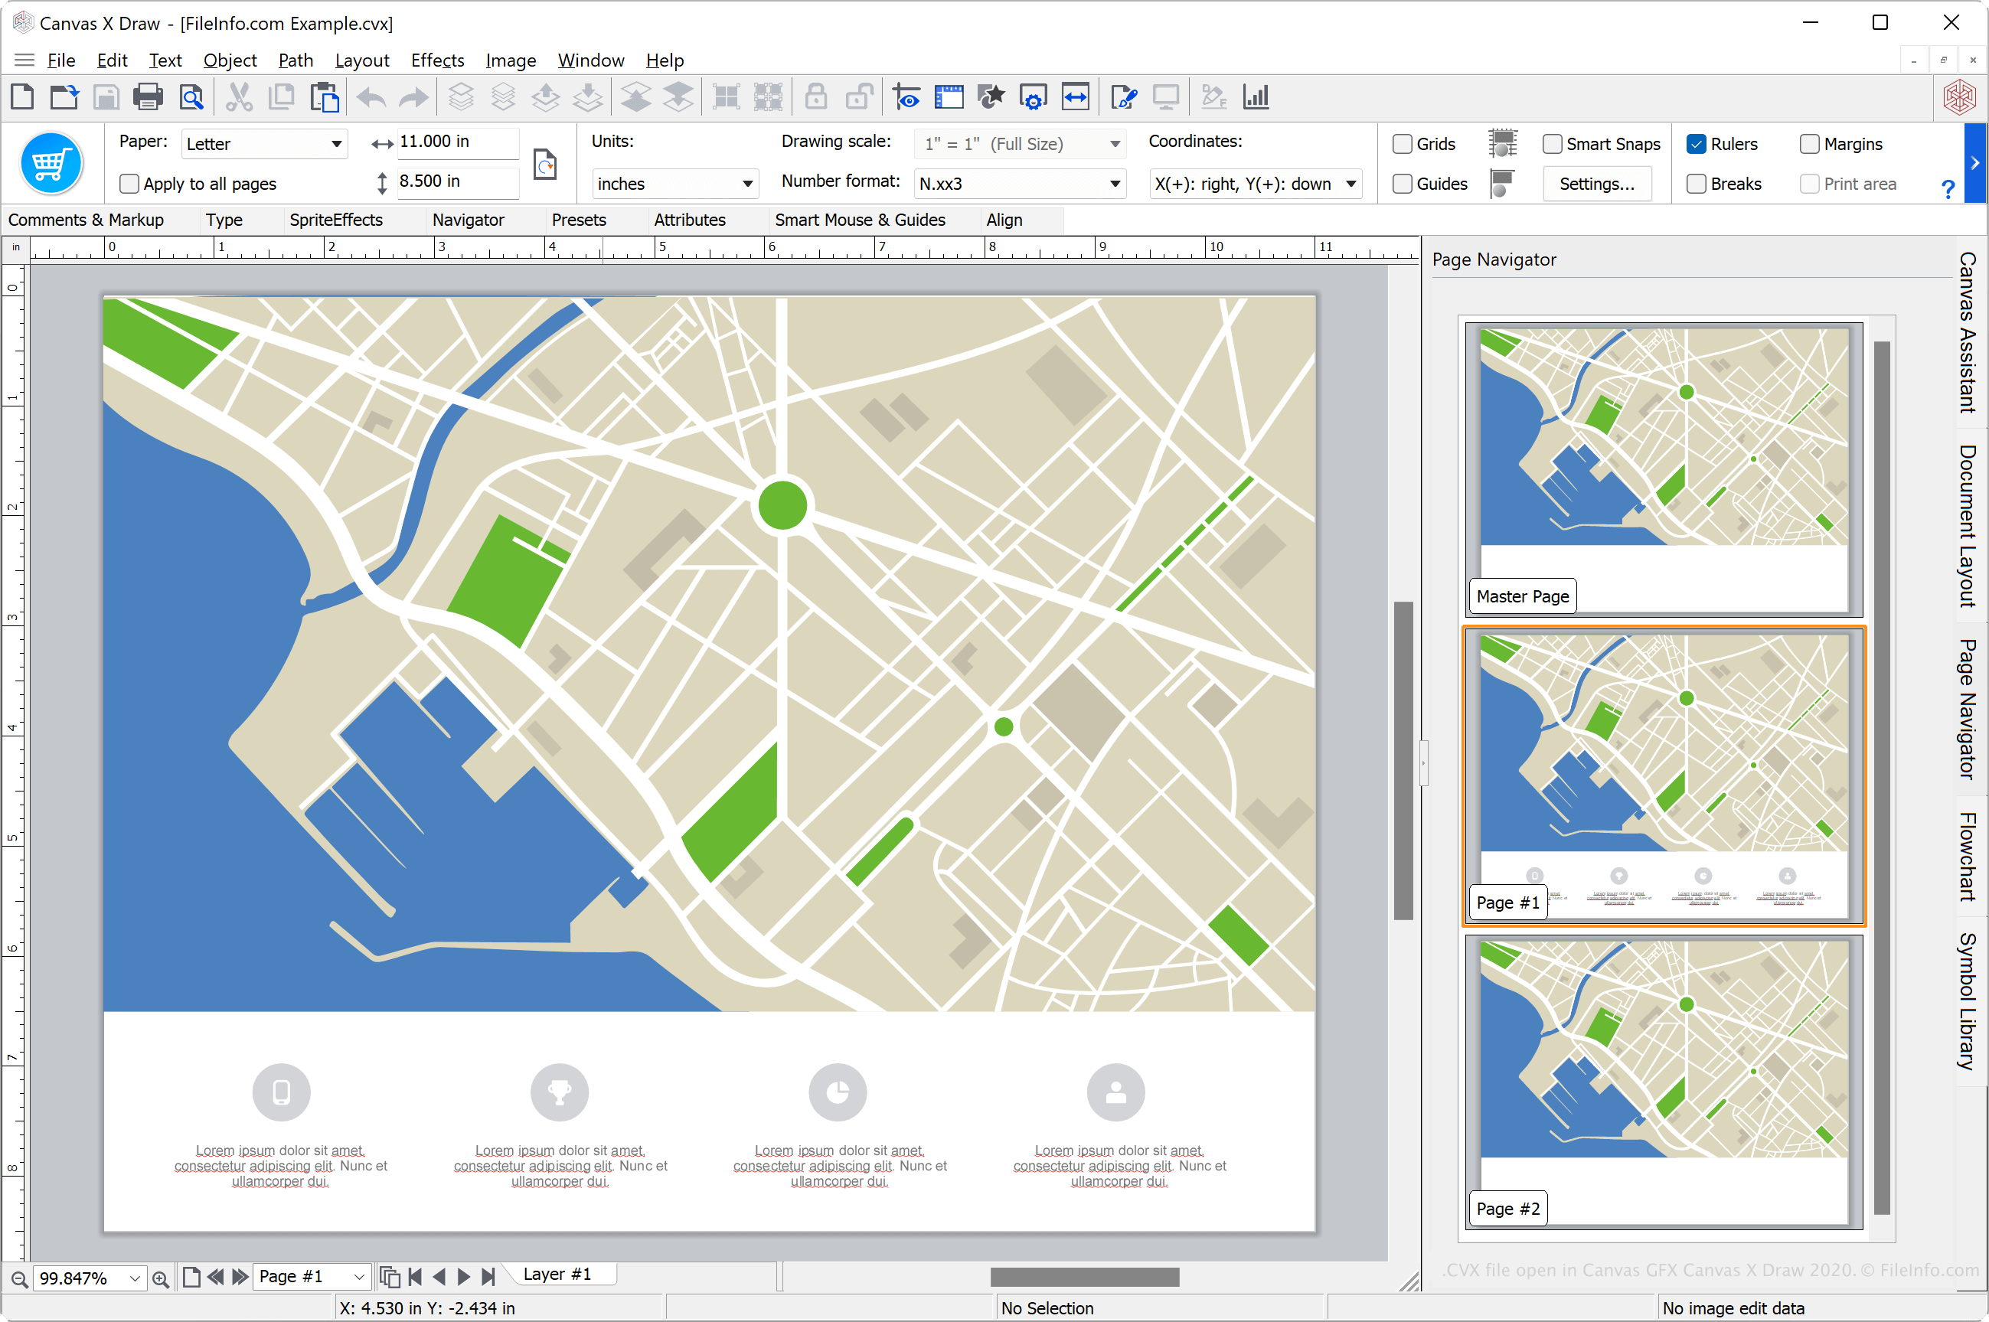Viewport: 1989px width, 1322px height.
Task: Enable the Grids checkbox
Action: point(1399,142)
